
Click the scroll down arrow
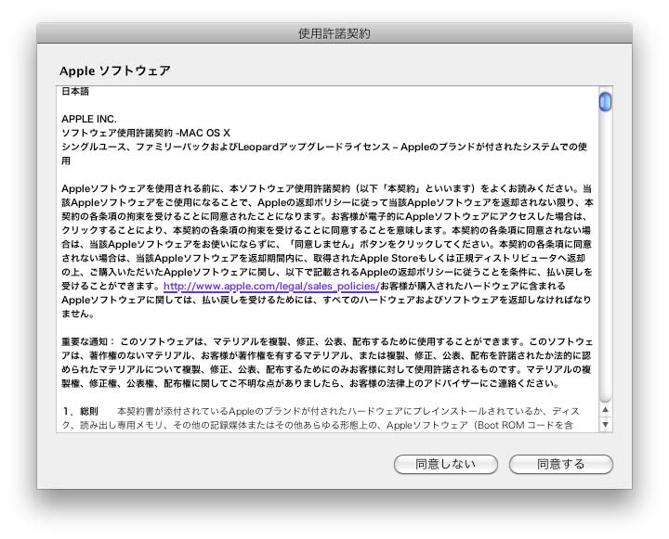(606, 424)
